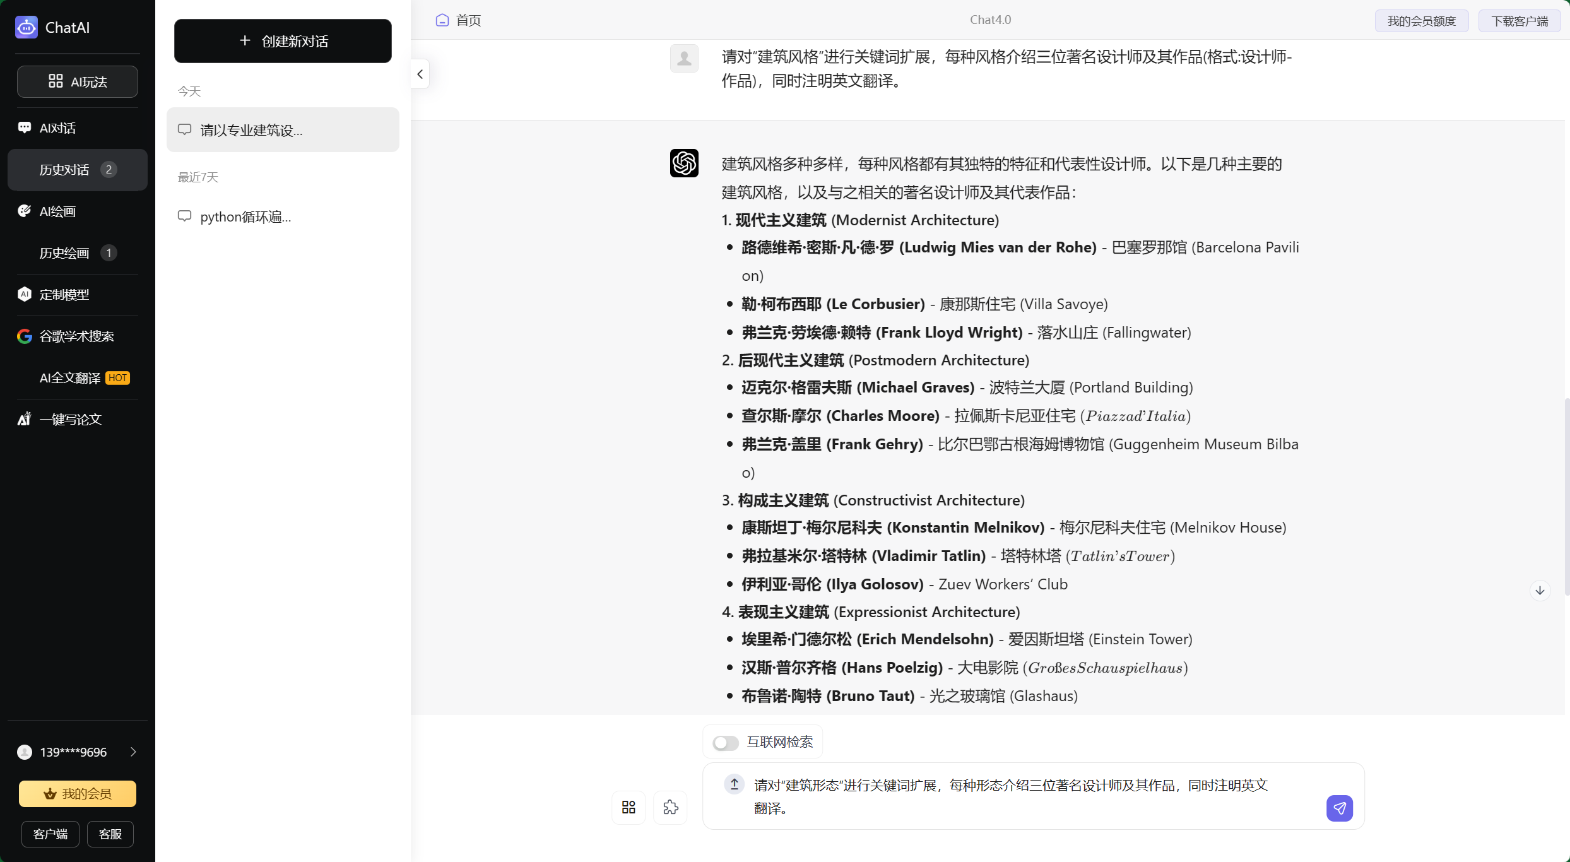Collapse the conversation list panel
Viewport: 1570px width, 862px height.
[x=420, y=74]
